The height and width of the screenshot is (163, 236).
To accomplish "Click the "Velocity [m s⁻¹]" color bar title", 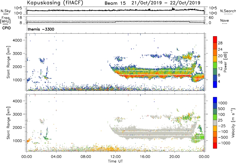I will pyautogui.click(x=233, y=123).
